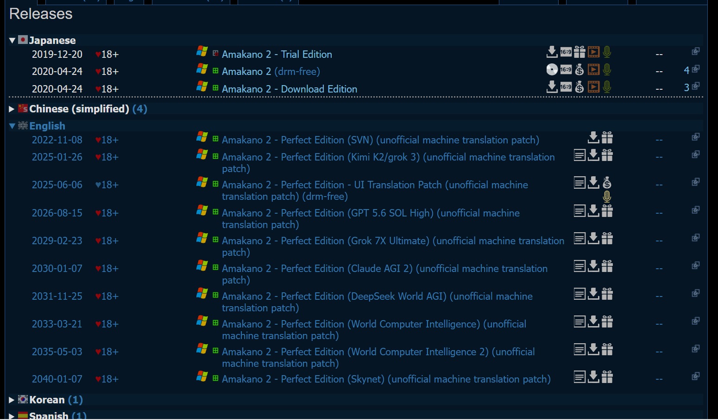Screen dimensions: 718x420
Task: Click the trial release type icon before Trial Edition
Action: (x=215, y=53)
